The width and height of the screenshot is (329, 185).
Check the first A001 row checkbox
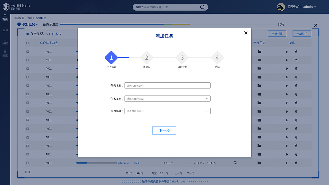pos(28,52)
